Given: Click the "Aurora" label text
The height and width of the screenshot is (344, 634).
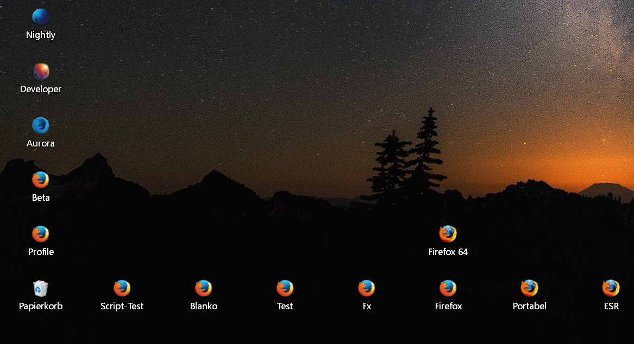Looking at the screenshot, I should click(x=40, y=143).
